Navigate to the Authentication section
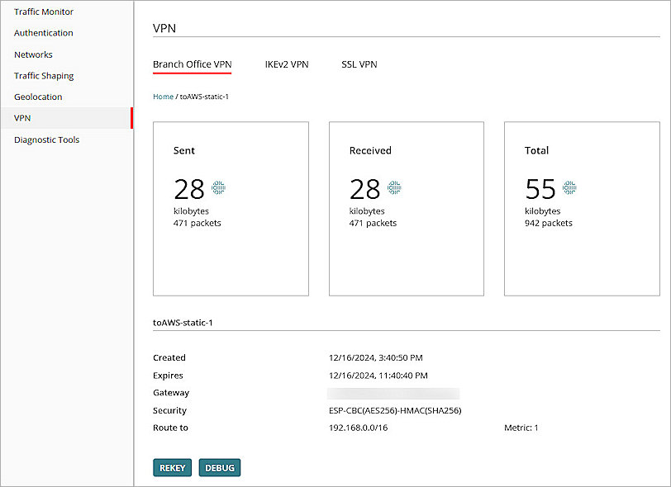 pyautogui.click(x=43, y=33)
